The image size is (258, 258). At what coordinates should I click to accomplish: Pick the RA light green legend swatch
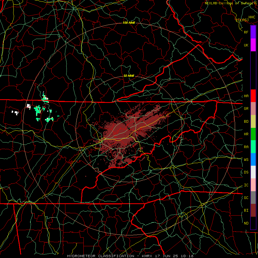253,147
